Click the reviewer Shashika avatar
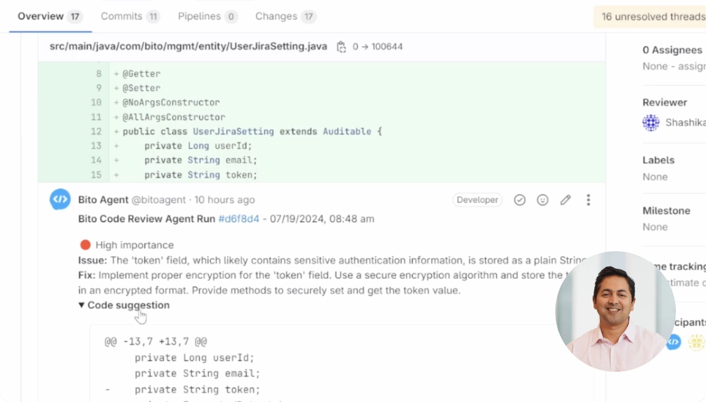This screenshot has width=706, height=402. pos(651,122)
